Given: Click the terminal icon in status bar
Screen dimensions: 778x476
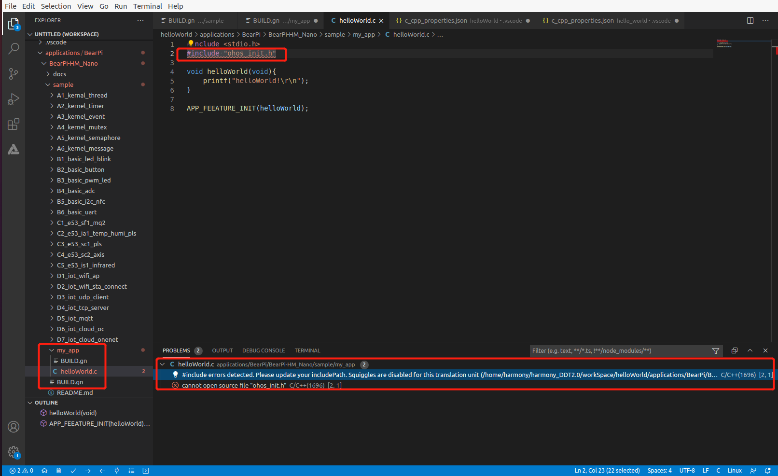Looking at the screenshot, I should tap(146, 471).
